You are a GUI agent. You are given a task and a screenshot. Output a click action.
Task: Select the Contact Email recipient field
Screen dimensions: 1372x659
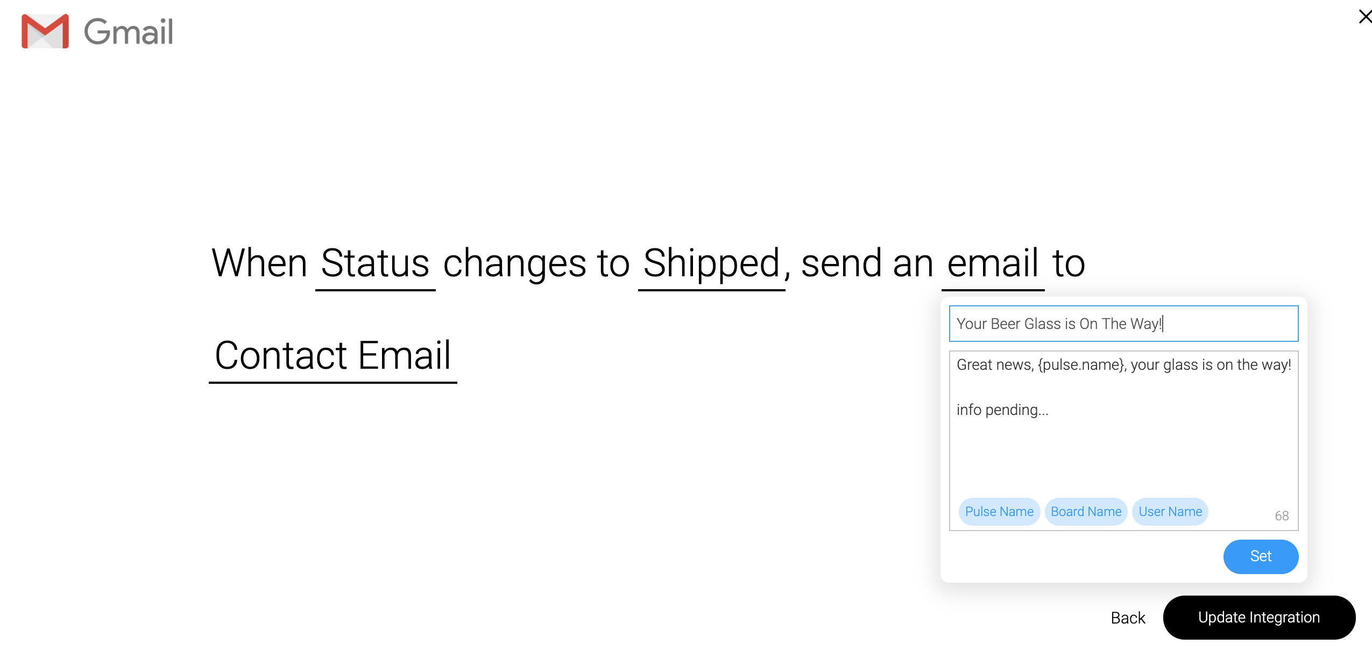333,356
